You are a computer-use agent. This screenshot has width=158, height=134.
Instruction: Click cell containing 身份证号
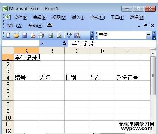click(127, 78)
